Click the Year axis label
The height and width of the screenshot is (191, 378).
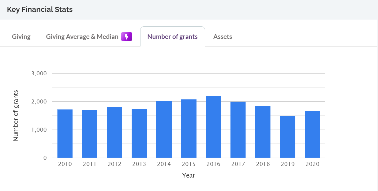tap(189, 175)
